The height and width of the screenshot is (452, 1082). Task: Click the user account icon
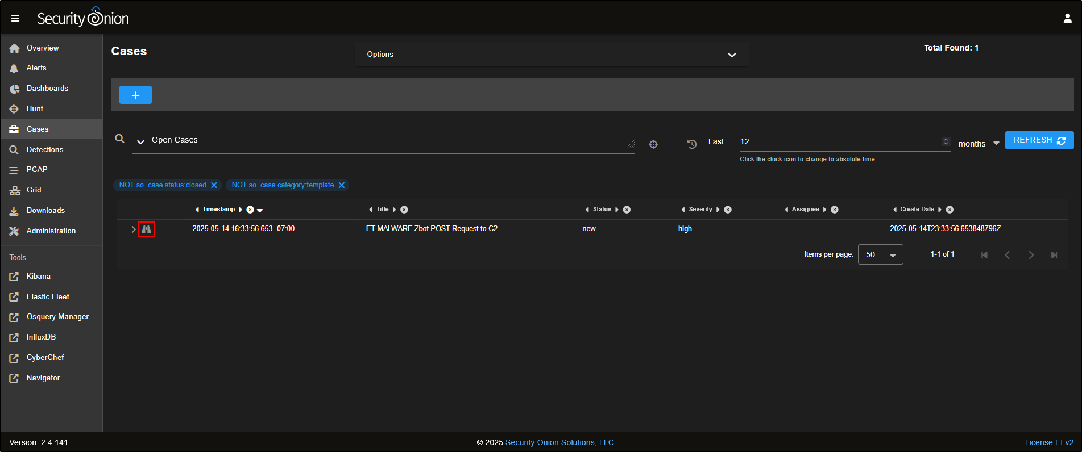click(x=1067, y=18)
